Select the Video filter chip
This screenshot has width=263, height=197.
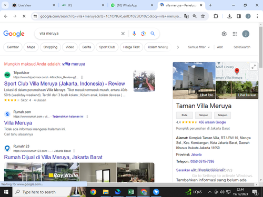click(70, 47)
